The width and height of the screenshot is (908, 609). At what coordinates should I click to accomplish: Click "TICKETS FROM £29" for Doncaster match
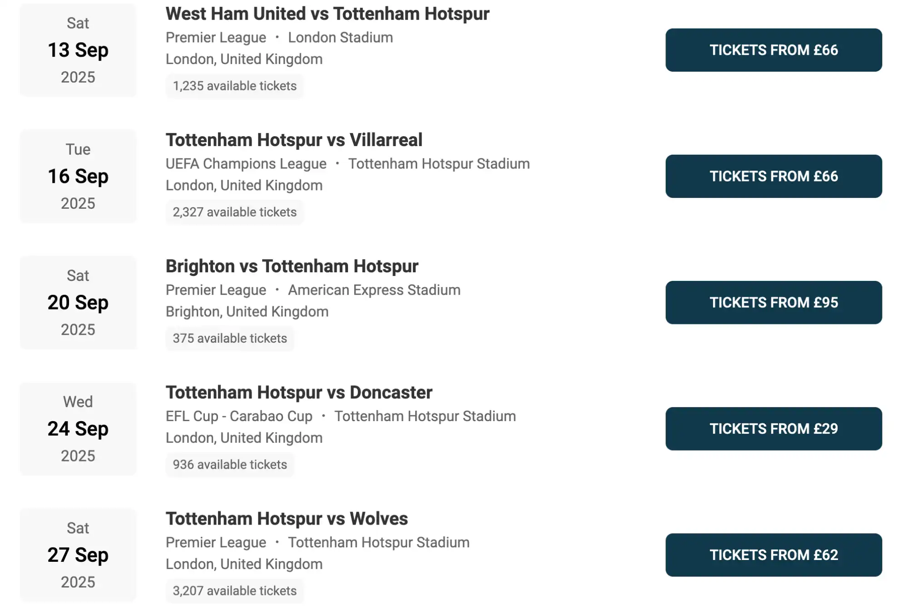click(773, 428)
